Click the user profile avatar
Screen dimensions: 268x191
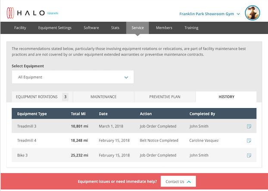[x=252, y=13]
